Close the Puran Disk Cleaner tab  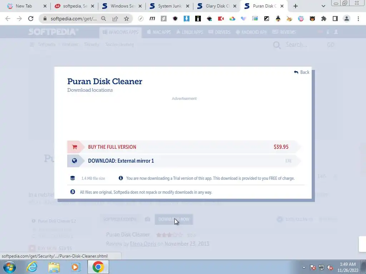point(282,6)
